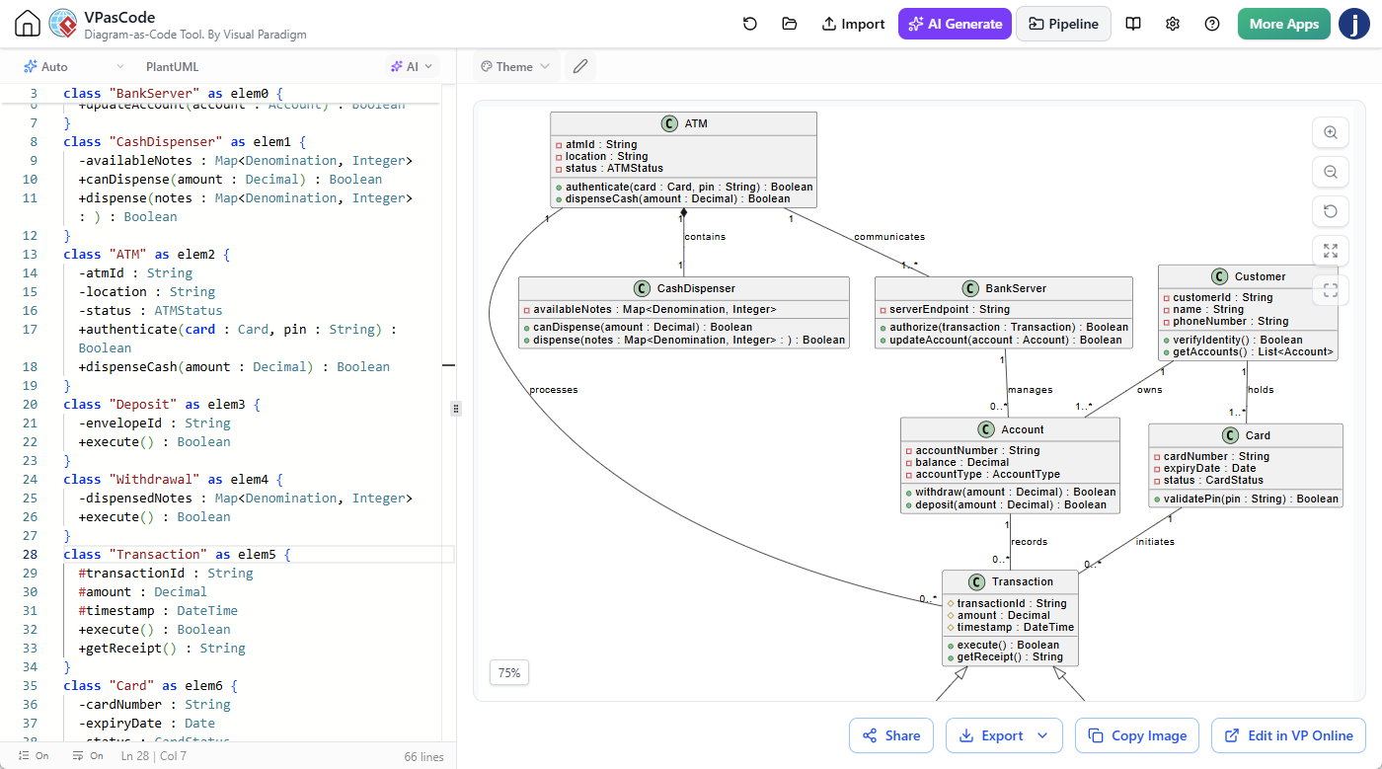
Task: Click the 'communicates' relationship label
Action: click(x=889, y=237)
